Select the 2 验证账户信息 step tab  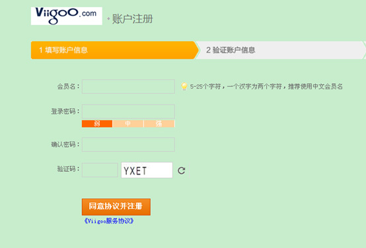[281, 50]
